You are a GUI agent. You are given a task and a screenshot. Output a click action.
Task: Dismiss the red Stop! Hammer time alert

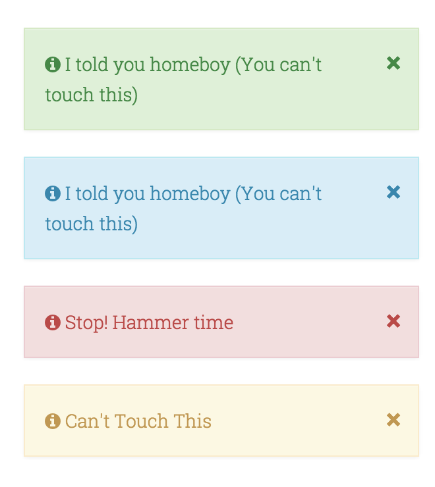pos(393,321)
